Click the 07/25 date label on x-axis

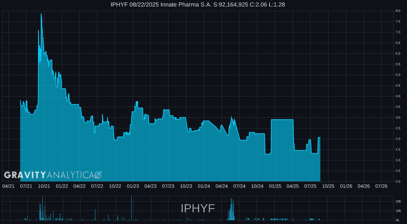(311, 186)
